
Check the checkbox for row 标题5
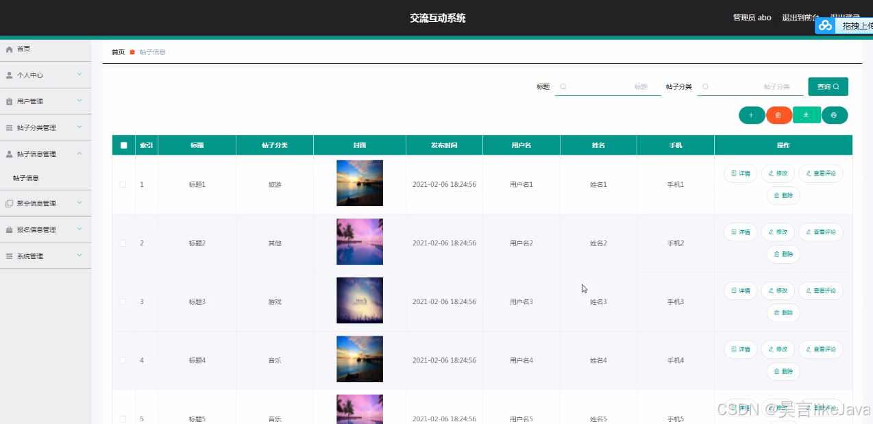(x=123, y=419)
